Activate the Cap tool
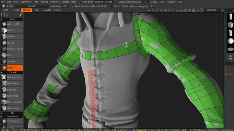 [x=12, y=55]
